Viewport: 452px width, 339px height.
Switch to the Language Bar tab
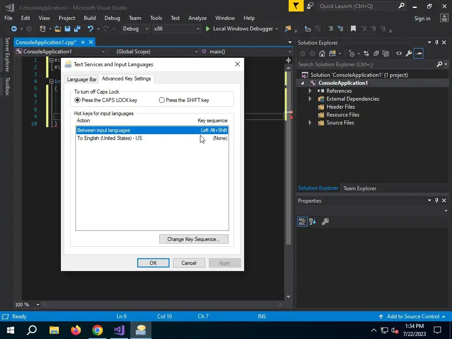pos(82,79)
